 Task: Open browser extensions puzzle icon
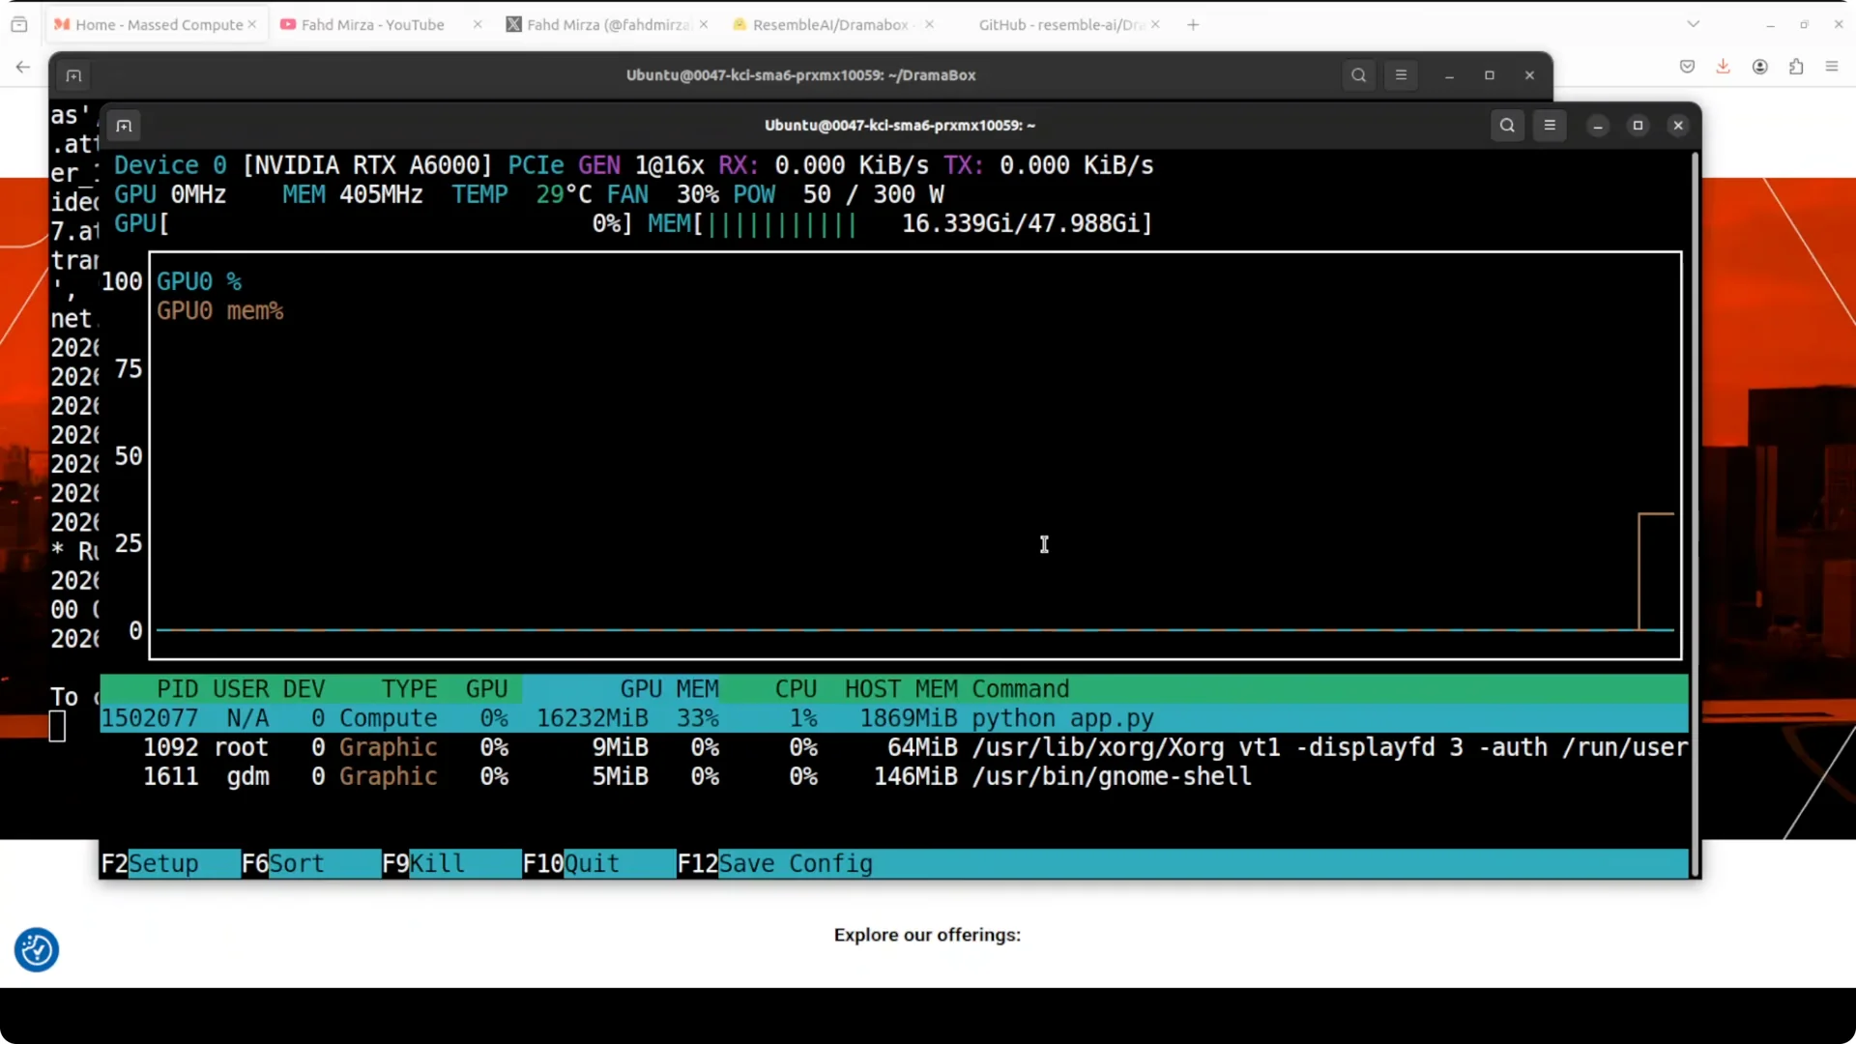coord(1796,67)
